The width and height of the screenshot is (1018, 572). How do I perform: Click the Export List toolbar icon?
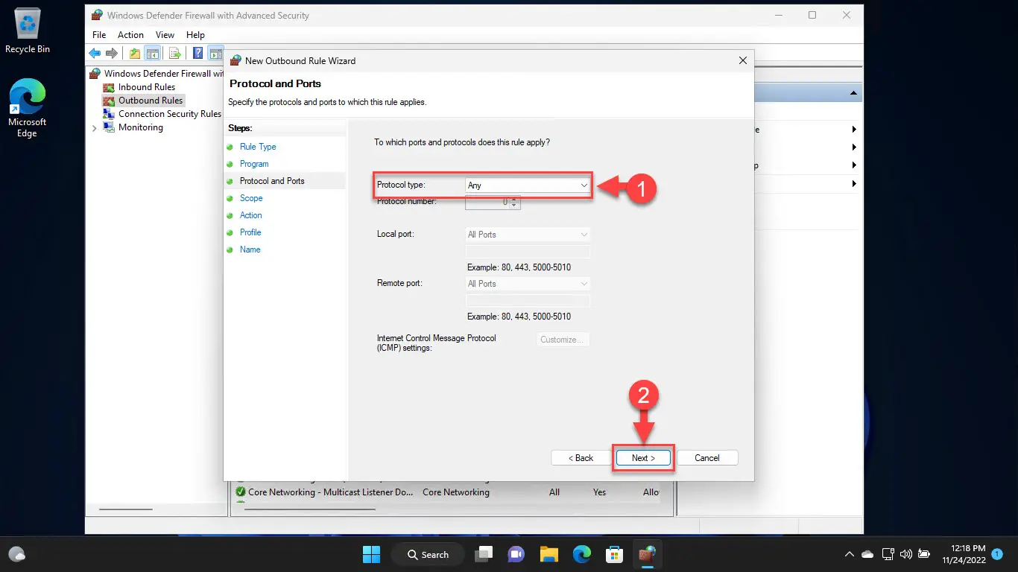click(175, 53)
